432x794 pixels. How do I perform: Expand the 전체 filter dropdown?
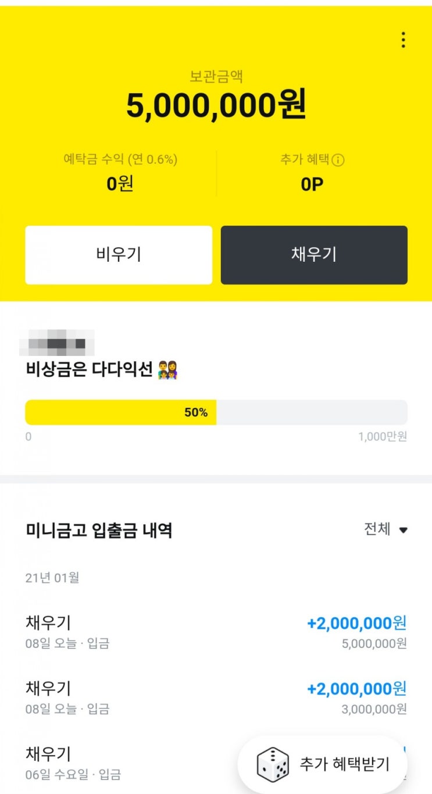tap(378, 529)
